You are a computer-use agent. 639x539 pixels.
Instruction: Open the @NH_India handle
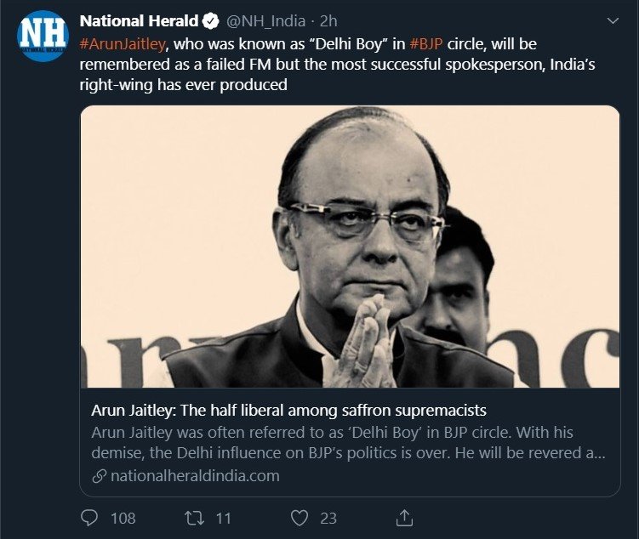pyautogui.click(x=265, y=21)
